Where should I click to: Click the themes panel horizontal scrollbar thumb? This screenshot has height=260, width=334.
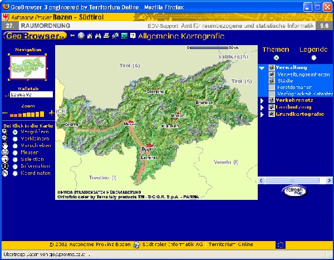292,180
